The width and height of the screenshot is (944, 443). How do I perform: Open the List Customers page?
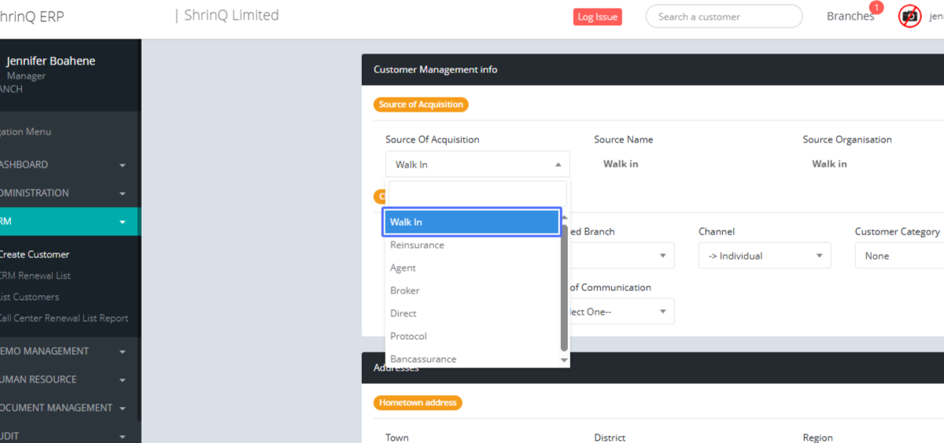(30, 297)
